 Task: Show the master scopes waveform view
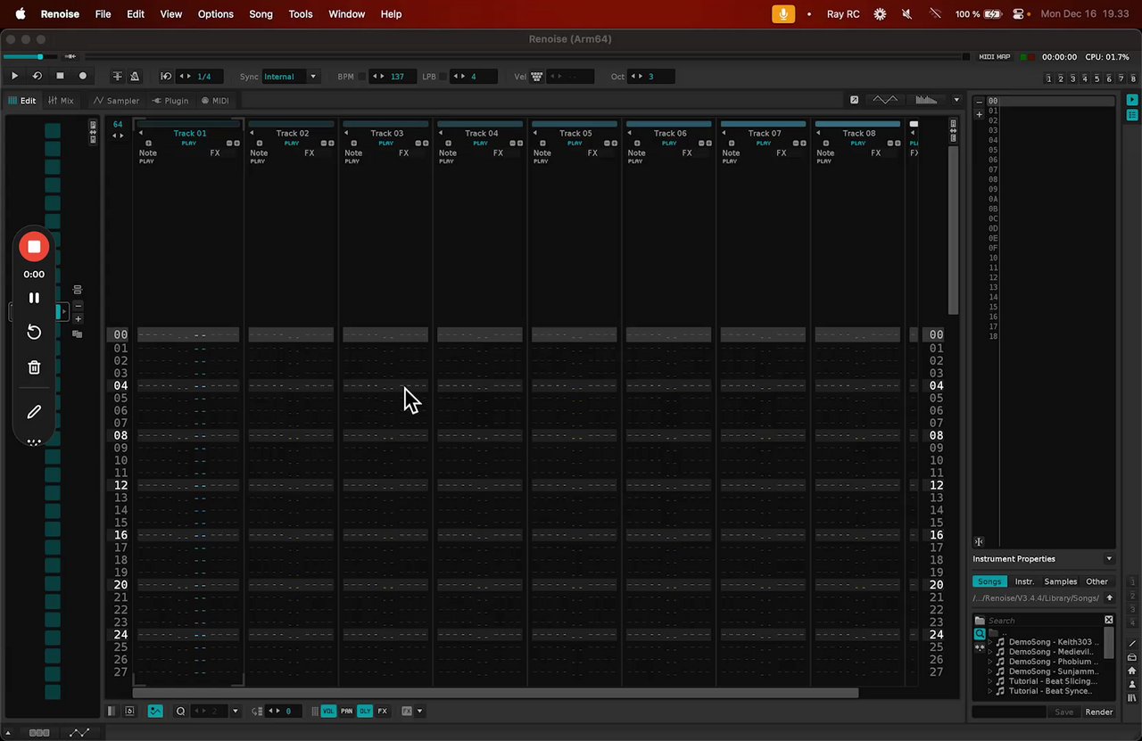[x=885, y=100]
